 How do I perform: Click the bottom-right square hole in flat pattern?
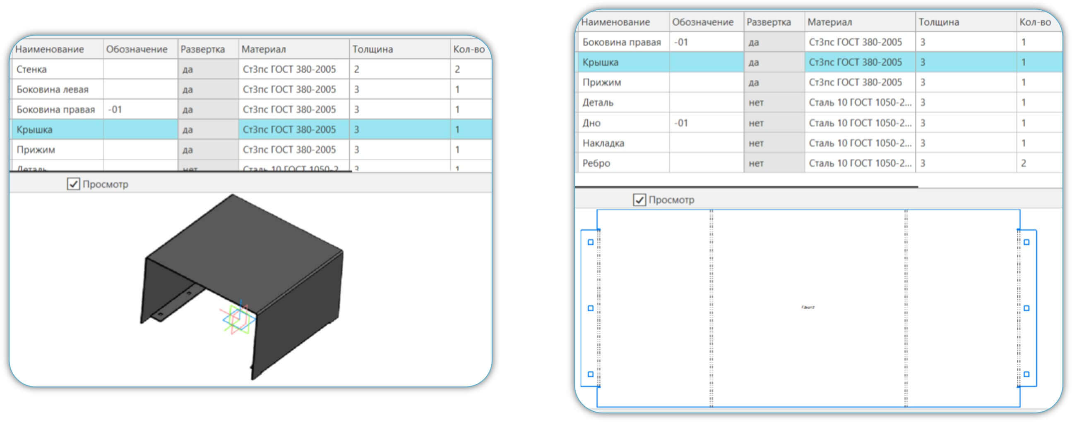tap(1026, 374)
